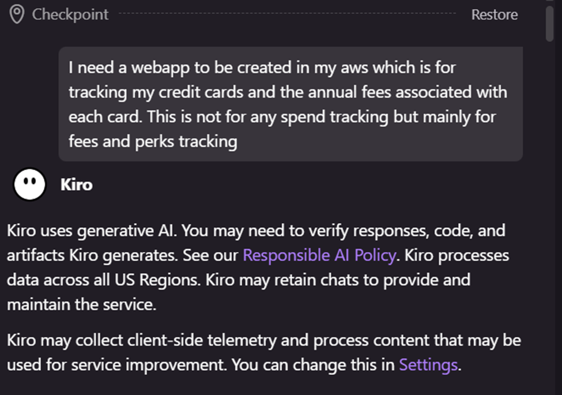Viewport: 562px width, 395px height.
Task: Click the Checkpoint label text
Action: click(70, 14)
